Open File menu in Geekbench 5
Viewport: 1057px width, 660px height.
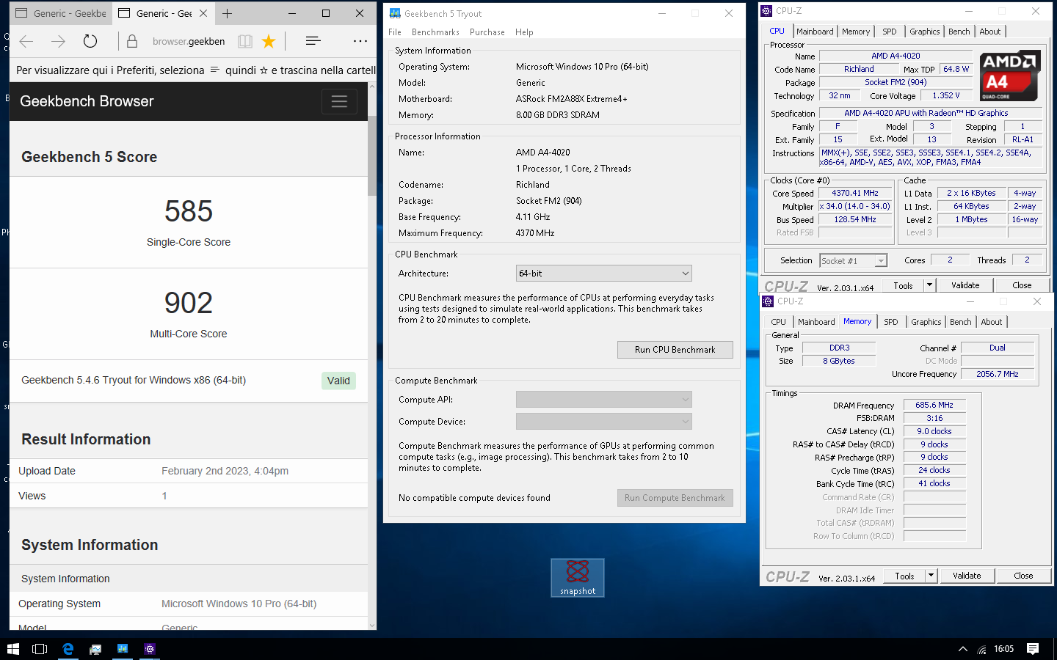[395, 32]
